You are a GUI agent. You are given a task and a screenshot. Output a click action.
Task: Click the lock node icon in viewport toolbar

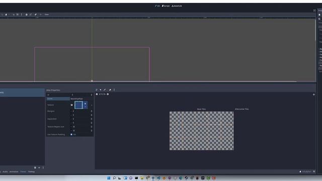(27, 15)
